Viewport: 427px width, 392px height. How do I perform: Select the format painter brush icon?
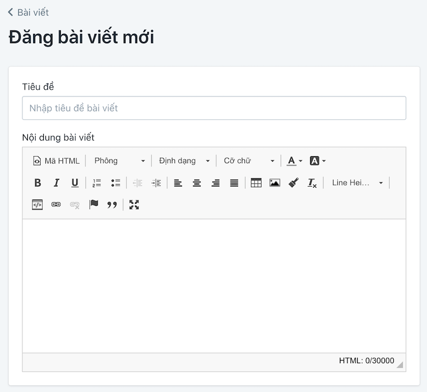coord(292,182)
